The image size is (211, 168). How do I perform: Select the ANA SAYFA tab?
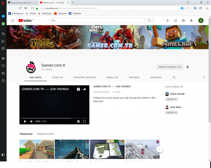(36, 77)
